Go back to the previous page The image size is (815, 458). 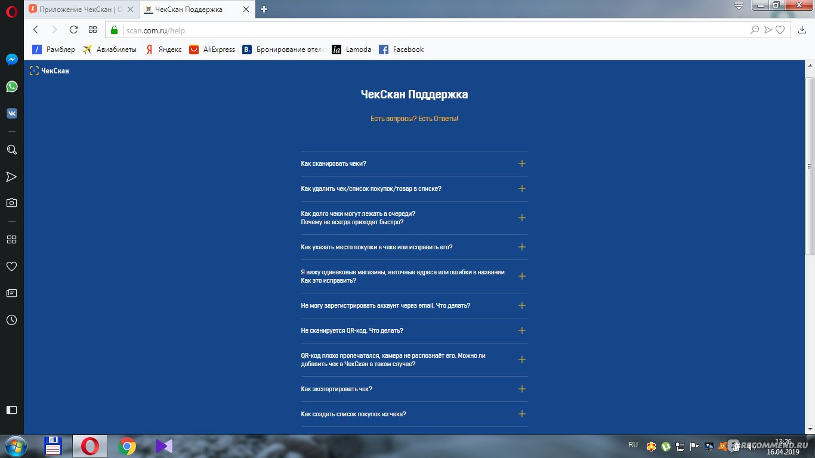coord(36,30)
